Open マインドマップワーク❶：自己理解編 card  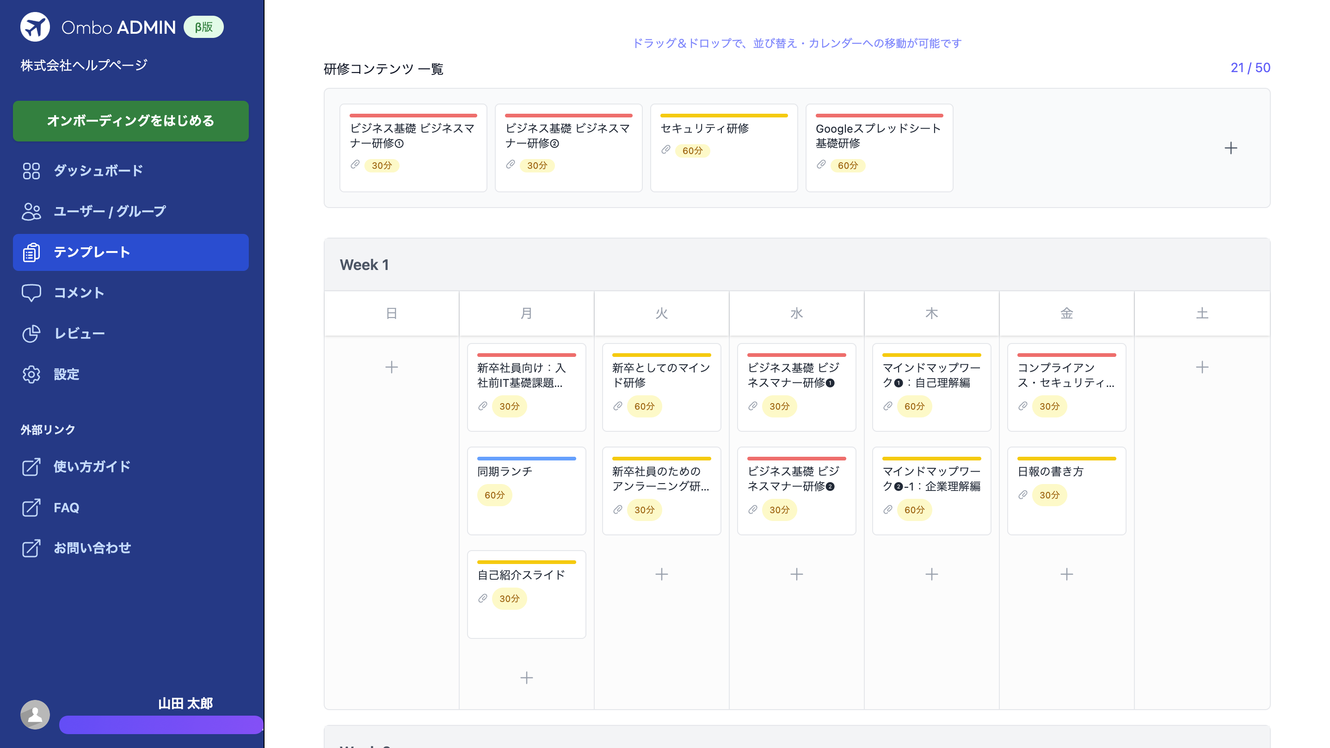[x=931, y=387]
